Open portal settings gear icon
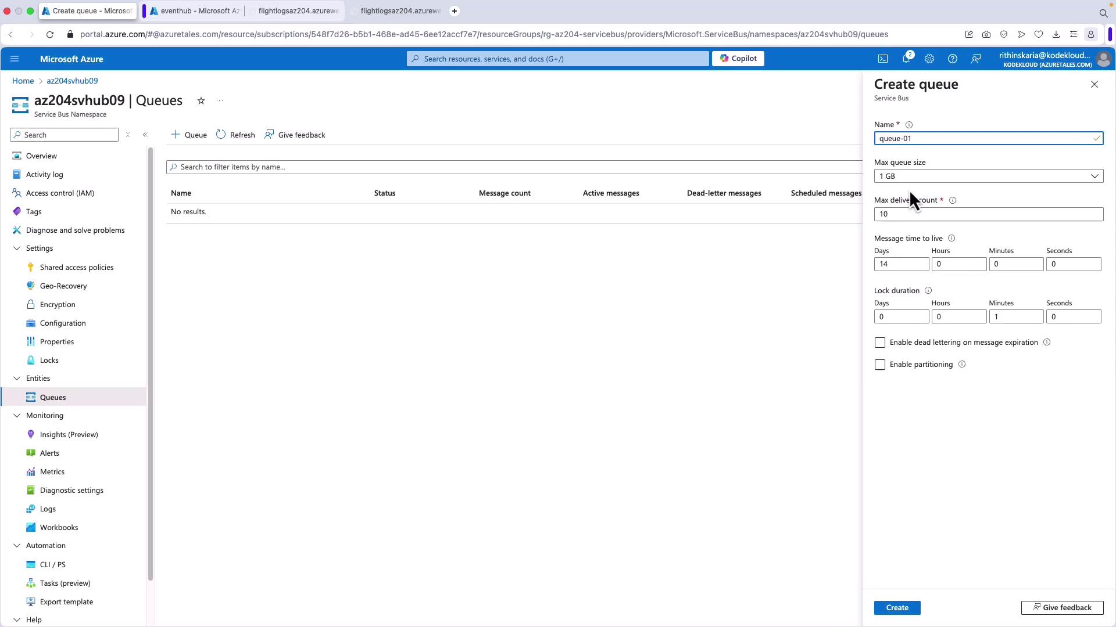Image resolution: width=1116 pixels, height=627 pixels. 929,59
